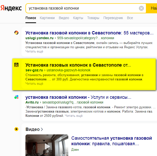Screen dimensions: 157x156
Task: Click Читать ещё under the Avito result
Action: click(74, 116)
